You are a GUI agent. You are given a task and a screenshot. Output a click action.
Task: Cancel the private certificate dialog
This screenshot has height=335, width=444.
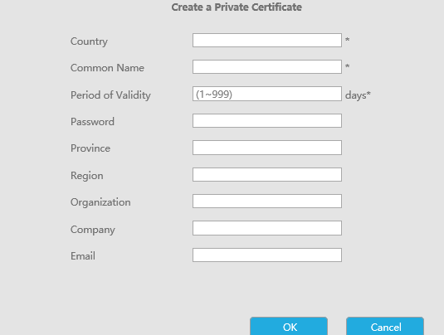385,327
